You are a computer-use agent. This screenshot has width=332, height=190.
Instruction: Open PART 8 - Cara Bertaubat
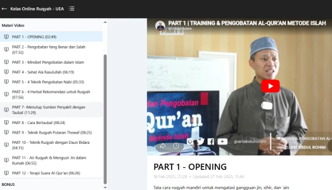pyautogui.click(x=51, y=123)
